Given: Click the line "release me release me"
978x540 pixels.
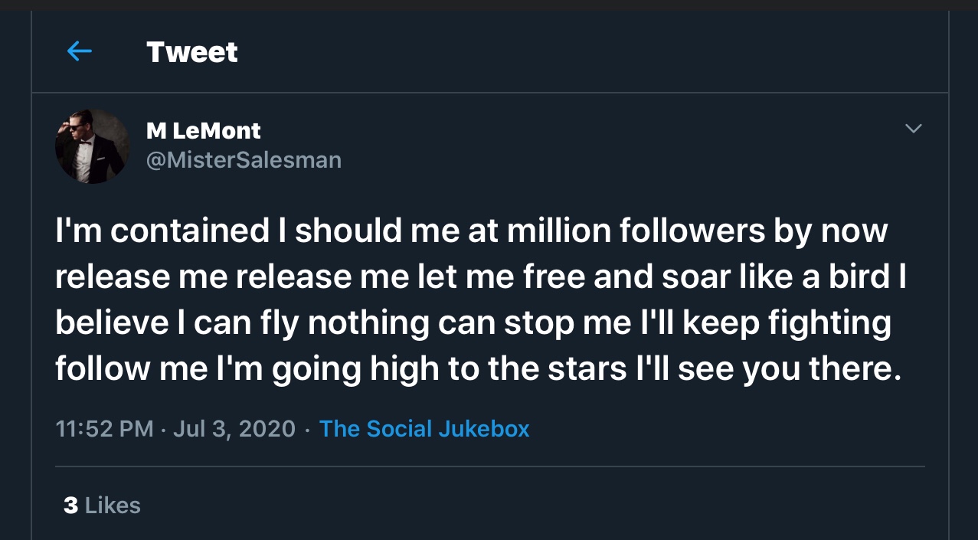Looking at the screenshot, I should (x=480, y=277).
